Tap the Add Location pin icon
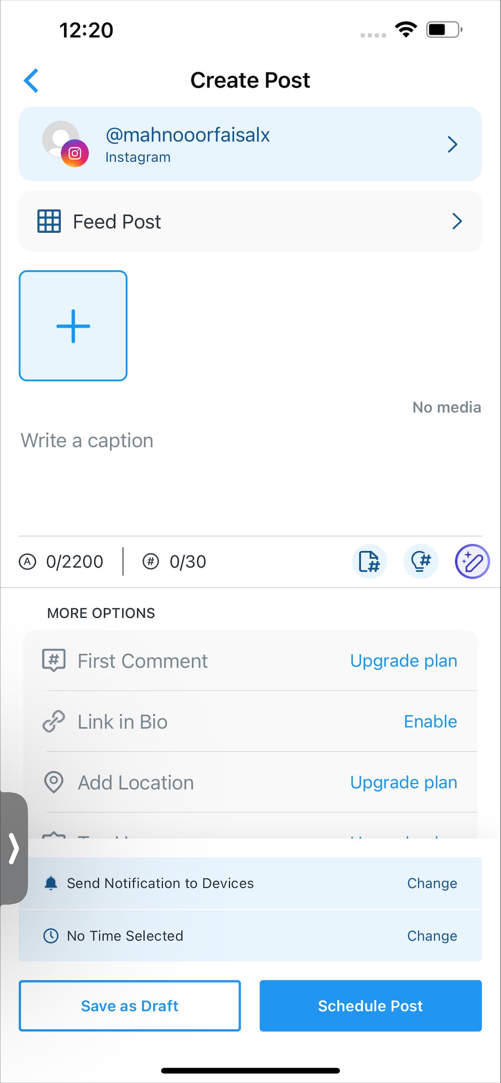 (54, 782)
